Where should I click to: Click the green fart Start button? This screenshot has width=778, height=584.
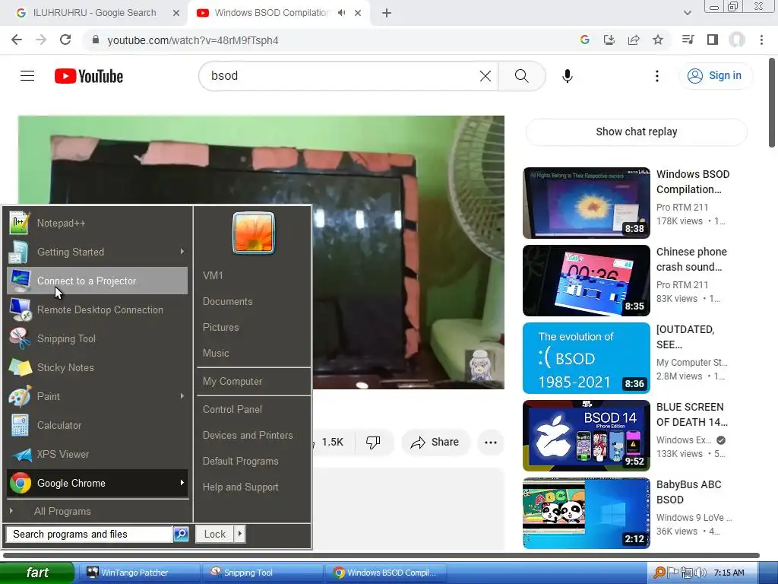(37, 573)
